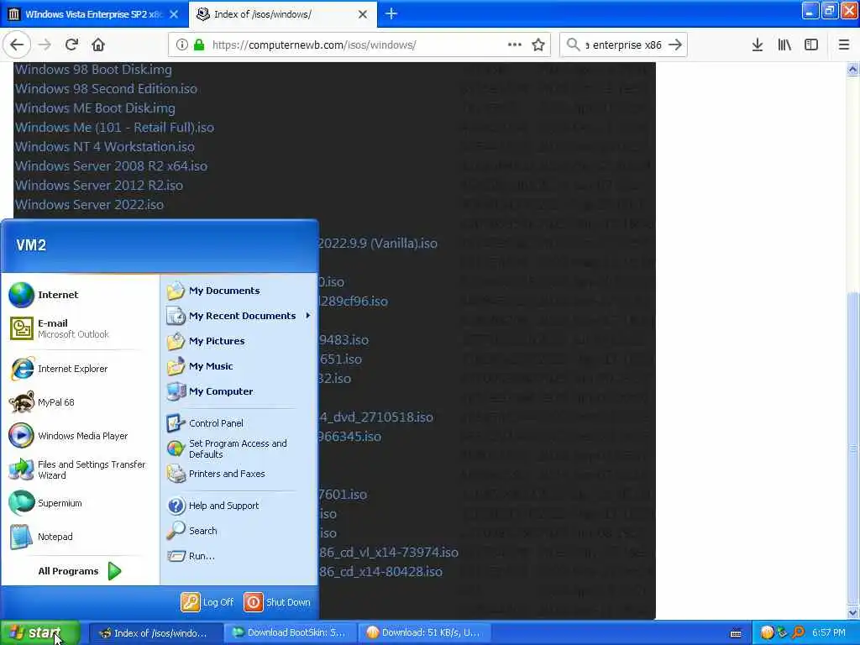Screen dimensions: 860x645
Task: Click the scrollbar down arrow
Action: (x=852, y=612)
